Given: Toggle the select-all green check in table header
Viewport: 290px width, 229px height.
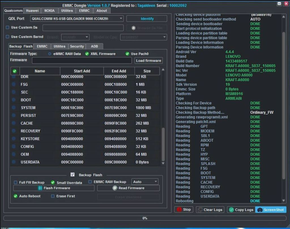Looking at the screenshot, I should coord(15,71).
